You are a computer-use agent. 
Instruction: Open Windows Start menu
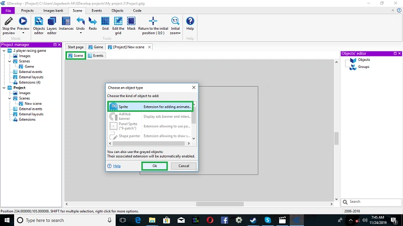(x=7, y=220)
